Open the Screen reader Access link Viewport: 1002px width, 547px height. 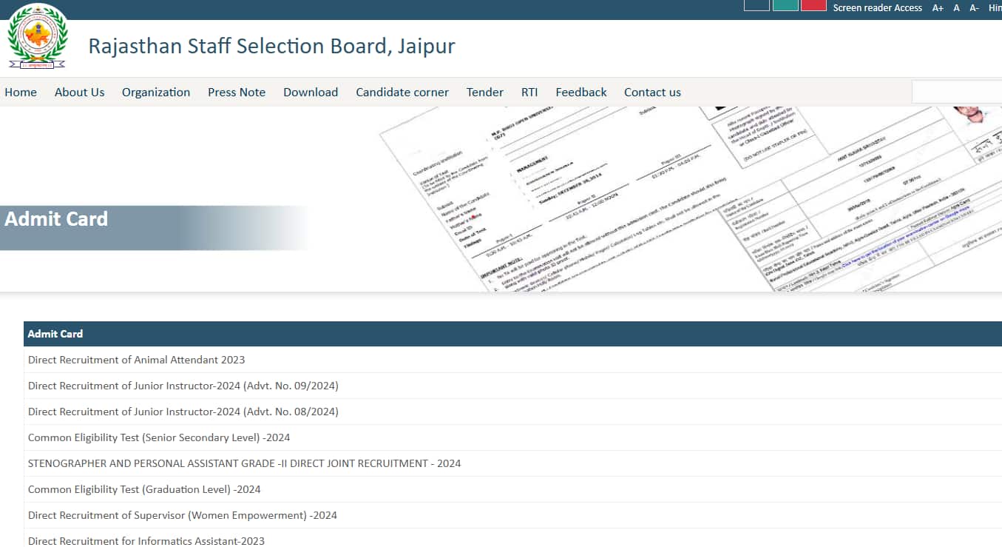coord(877,8)
